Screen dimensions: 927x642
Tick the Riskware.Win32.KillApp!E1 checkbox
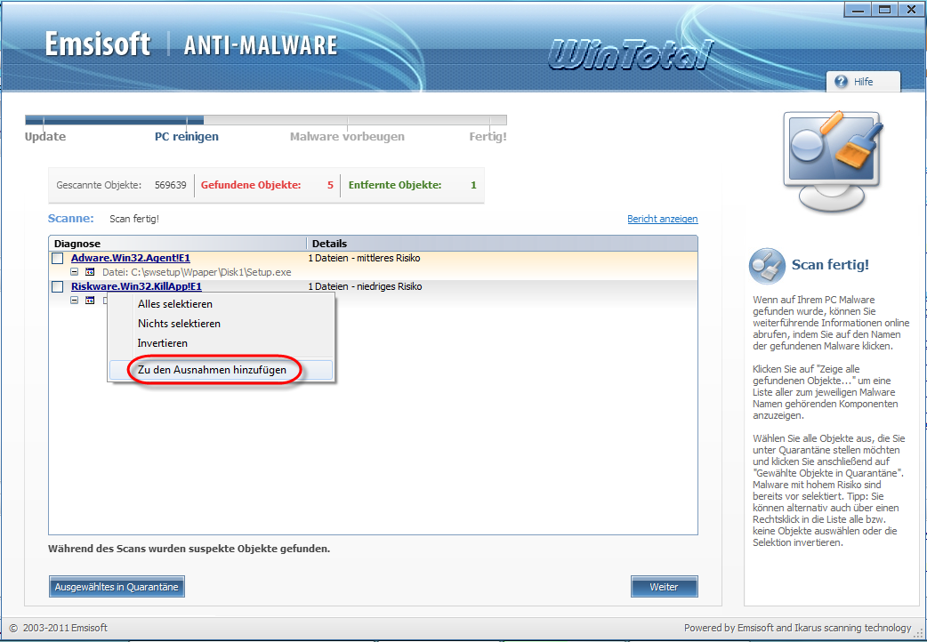tap(57, 286)
